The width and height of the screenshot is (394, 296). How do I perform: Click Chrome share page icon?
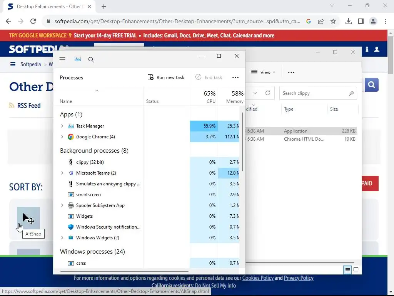tap(321, 22)
